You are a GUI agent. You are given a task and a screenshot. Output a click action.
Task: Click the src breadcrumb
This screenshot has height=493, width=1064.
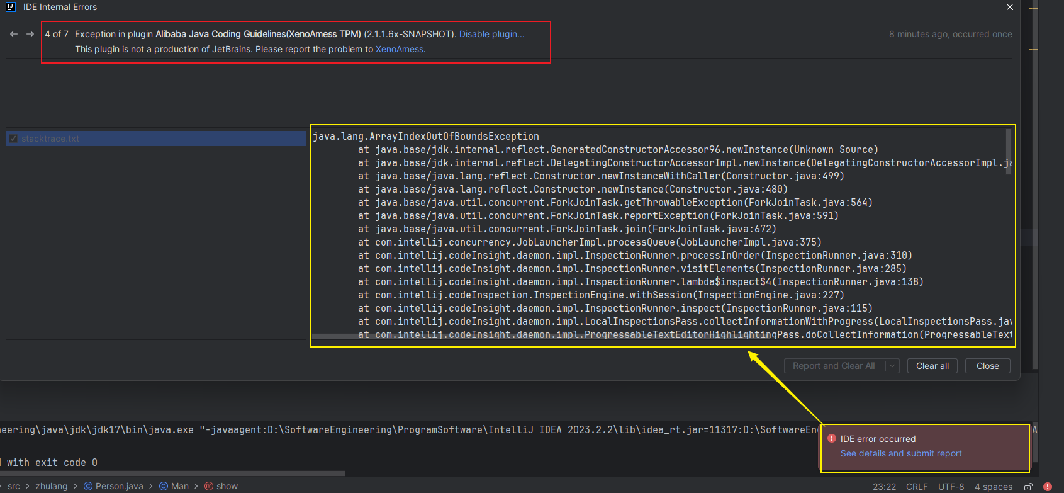[14, 486]
